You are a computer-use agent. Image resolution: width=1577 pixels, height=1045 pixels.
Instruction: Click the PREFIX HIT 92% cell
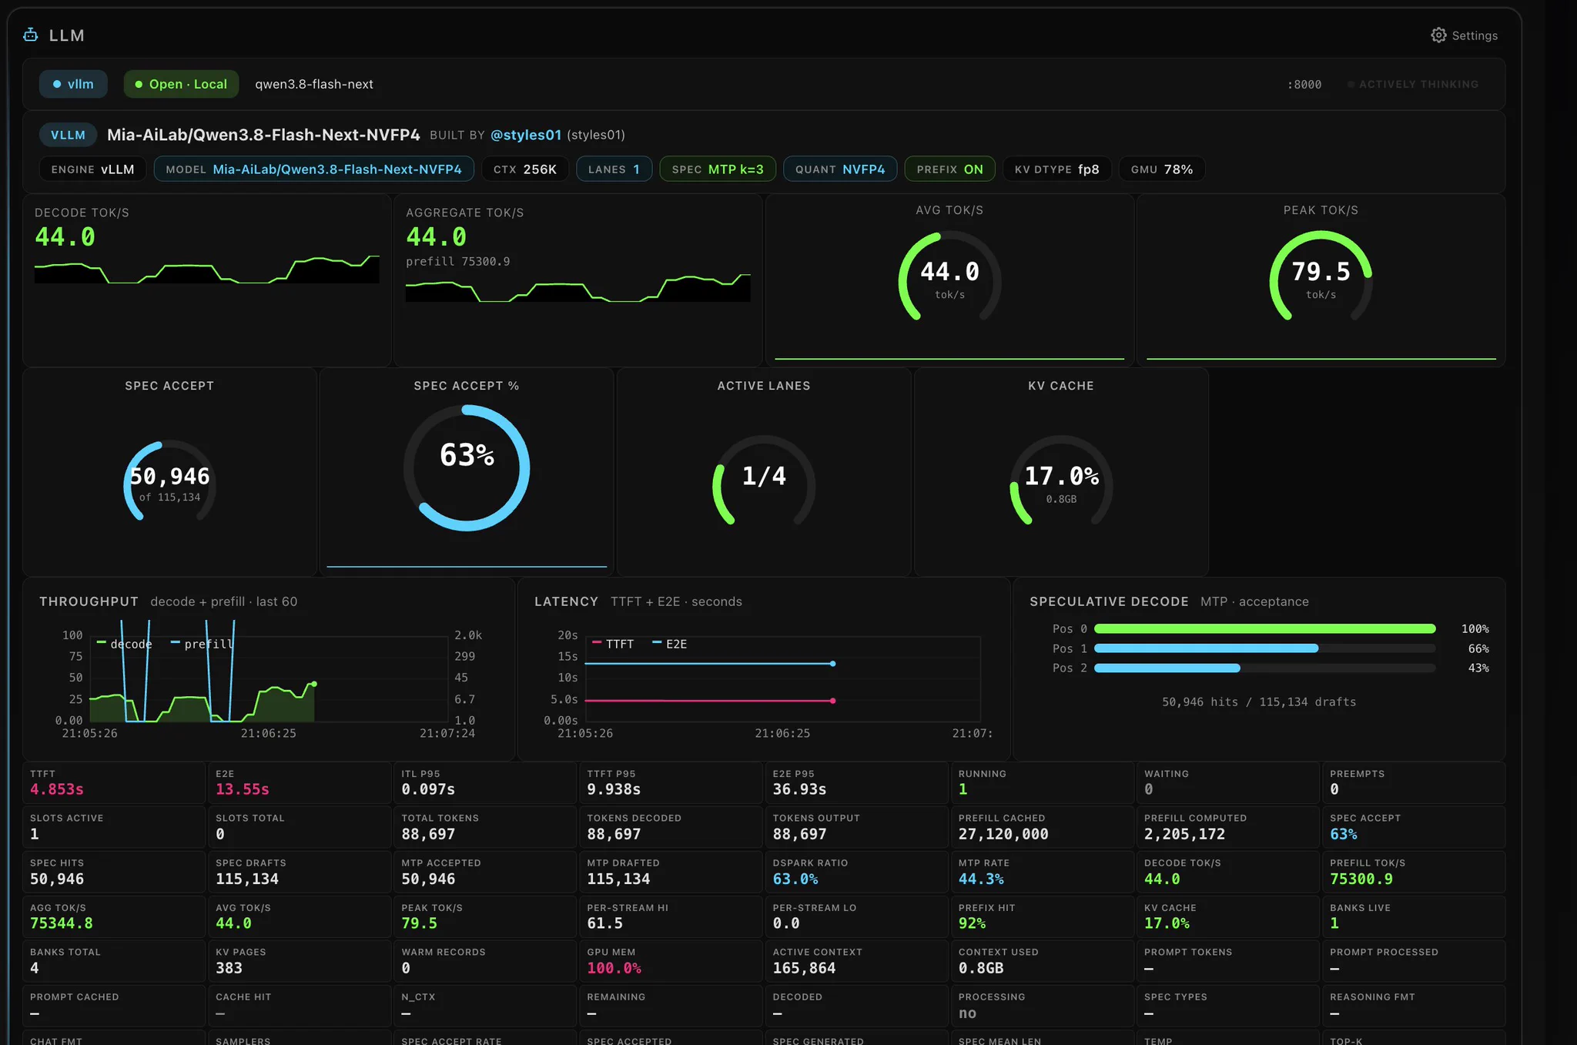click(1042, 916)
